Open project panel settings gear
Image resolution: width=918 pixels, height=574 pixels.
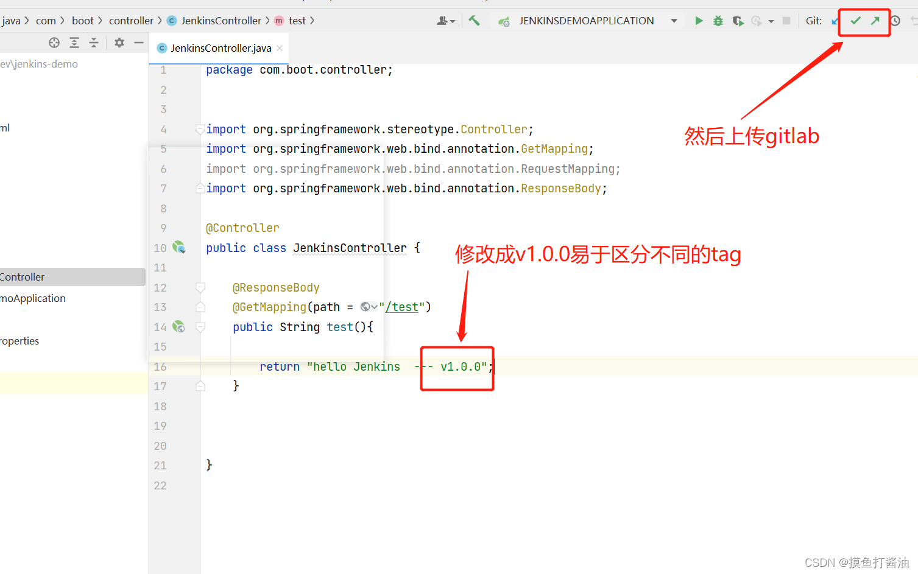coord(119,43)
